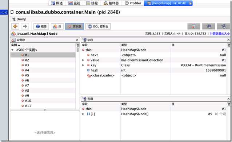
Task: Click the column chooser icon in instances list
Action: pyautogui.click(x=77, y=45)
